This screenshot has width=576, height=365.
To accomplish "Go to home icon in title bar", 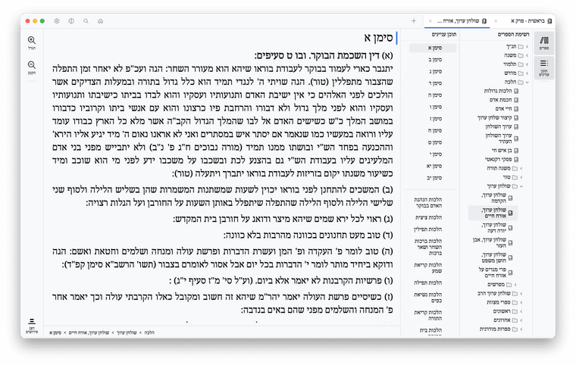I will [x=100, y=20].
